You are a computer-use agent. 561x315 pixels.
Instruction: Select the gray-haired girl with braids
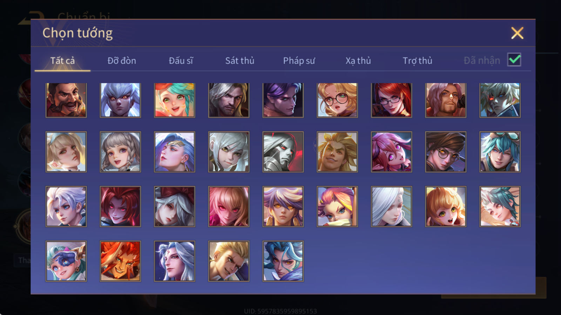pyautogui.click(x=120, y=152)
